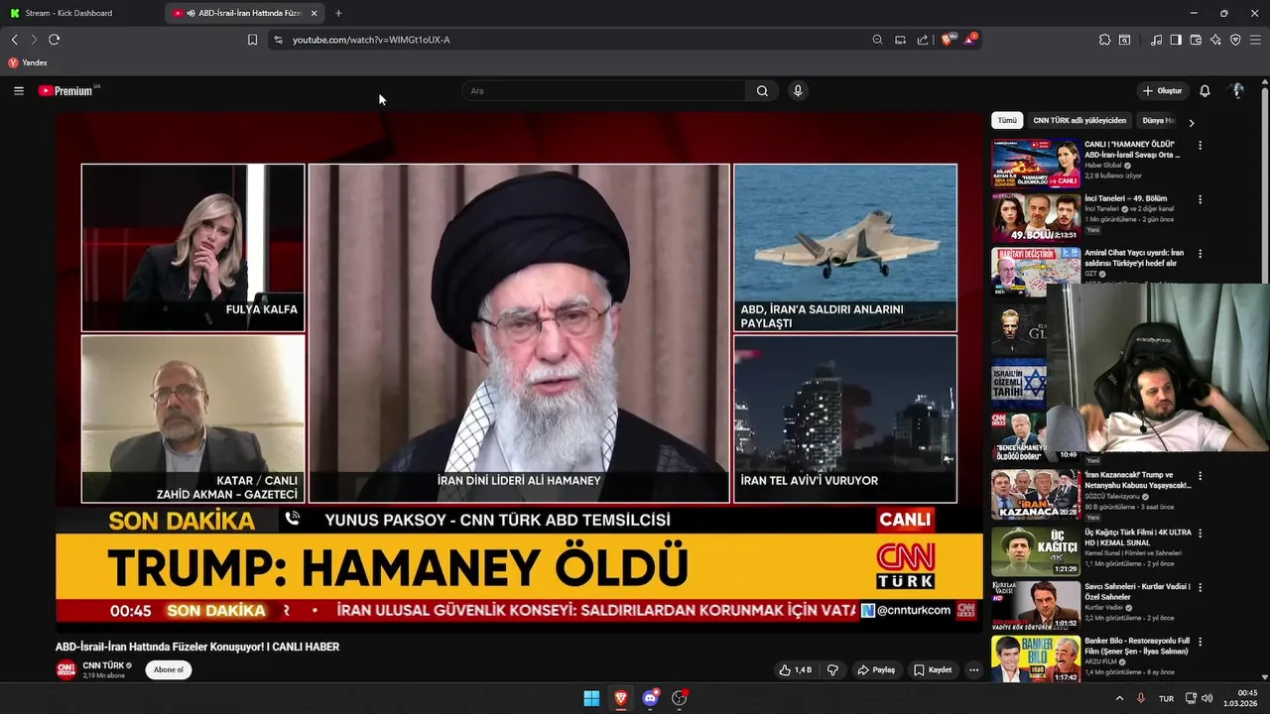Screen dimensions: 1270x714
Task: Open the Windows Start menu
Action: pos(591,698)
